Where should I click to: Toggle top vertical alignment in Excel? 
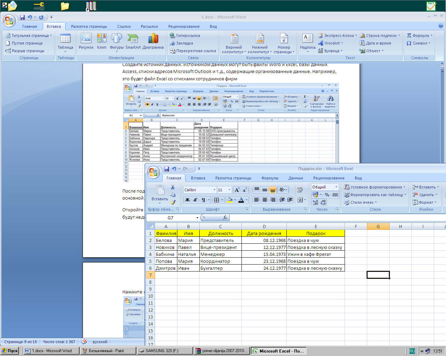[257, 190]
